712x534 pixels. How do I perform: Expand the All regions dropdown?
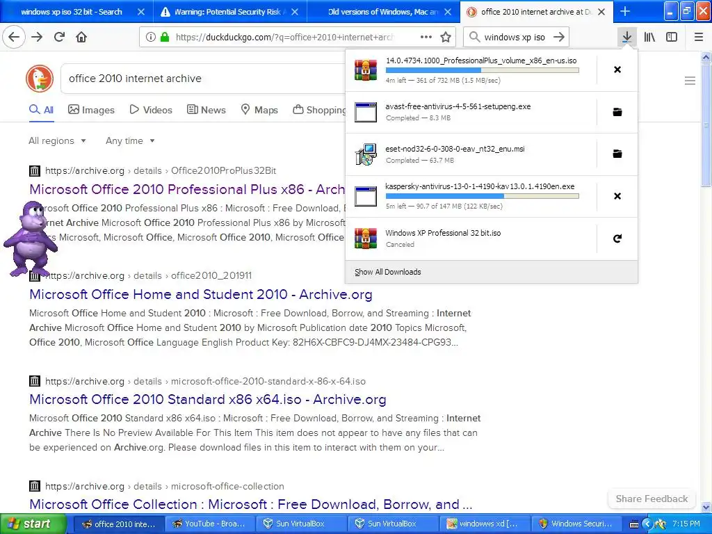(x=57, y=140)
